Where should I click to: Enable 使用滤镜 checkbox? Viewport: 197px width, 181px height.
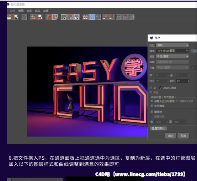point(152,106)
